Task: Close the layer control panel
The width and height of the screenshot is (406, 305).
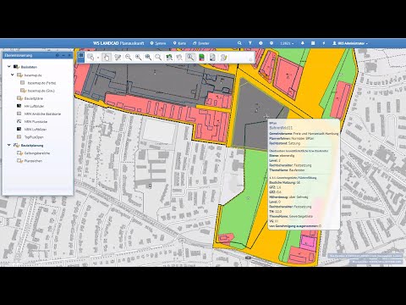Action: click(69, 55)
